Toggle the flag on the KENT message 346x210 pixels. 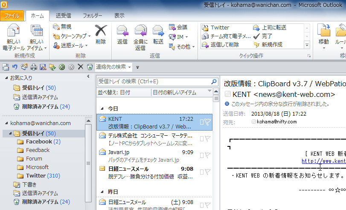(208, 122)
